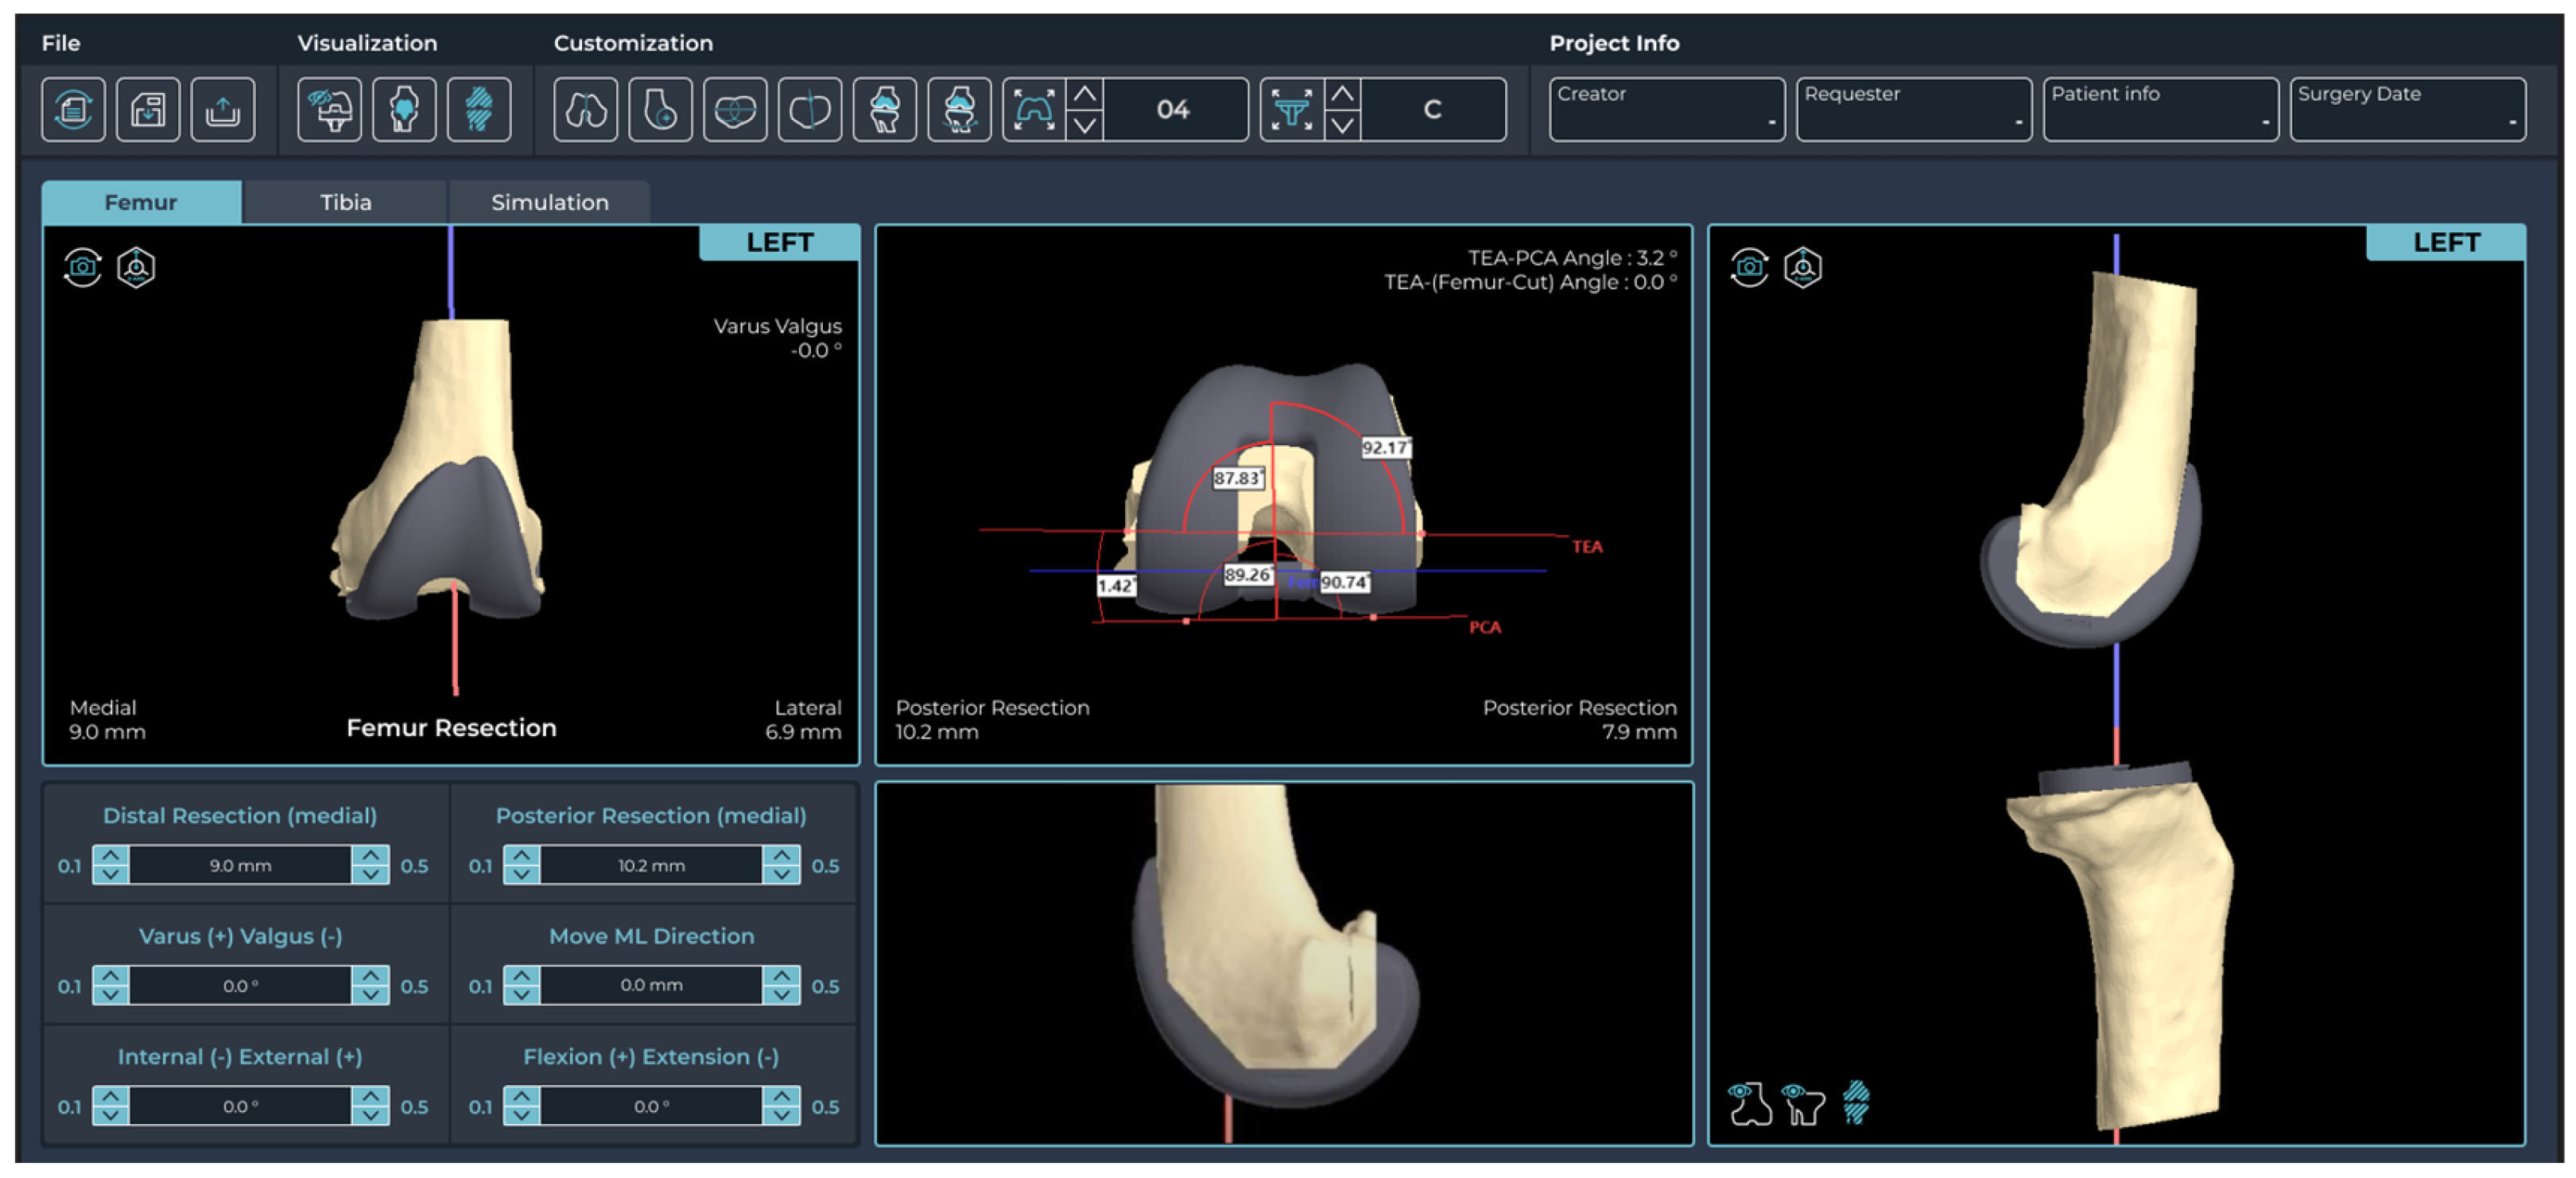This screenshot has width=2576, height=1178.
Task: Click the hide implant visualization icon
Action: click(x=329, y=109)
